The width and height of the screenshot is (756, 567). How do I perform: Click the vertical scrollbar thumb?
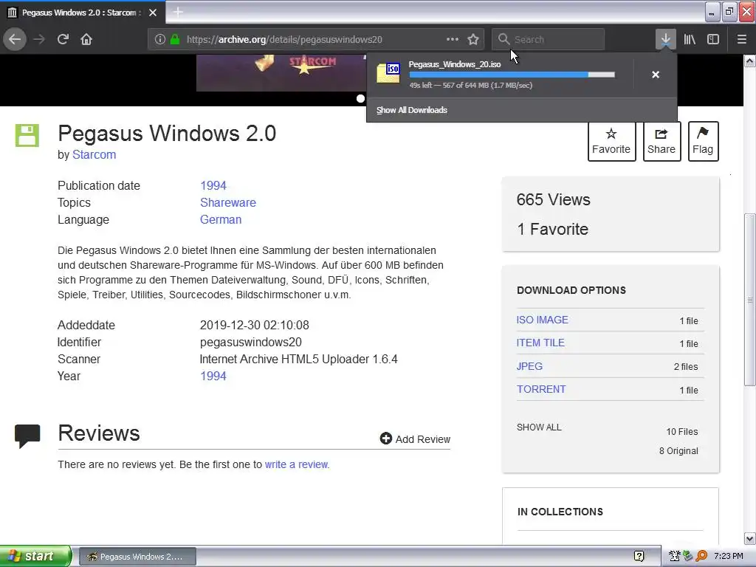click(x=750, y=300)
